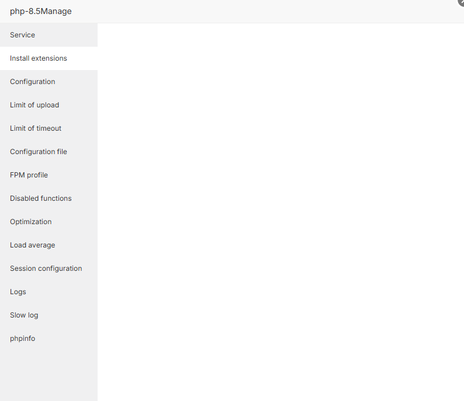464x401 pixels.
Task: Open the Optimization section
Action: [31, 222]
